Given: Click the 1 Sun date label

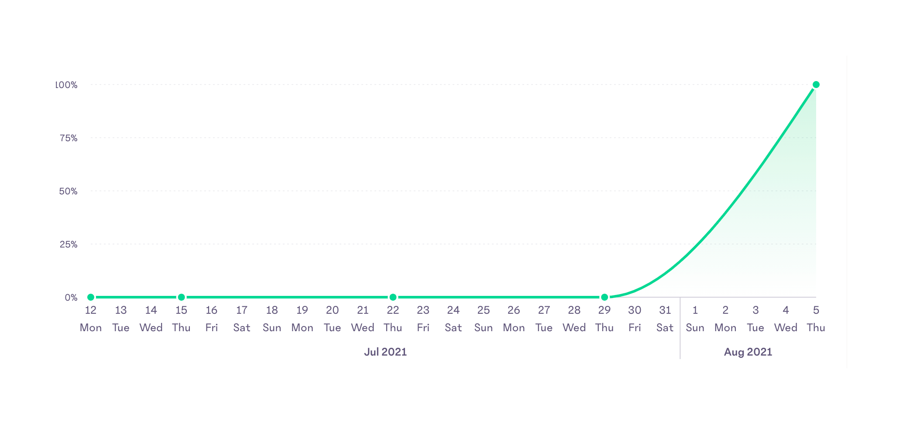Looking at the screenshot, I should (x=695, y=319).
